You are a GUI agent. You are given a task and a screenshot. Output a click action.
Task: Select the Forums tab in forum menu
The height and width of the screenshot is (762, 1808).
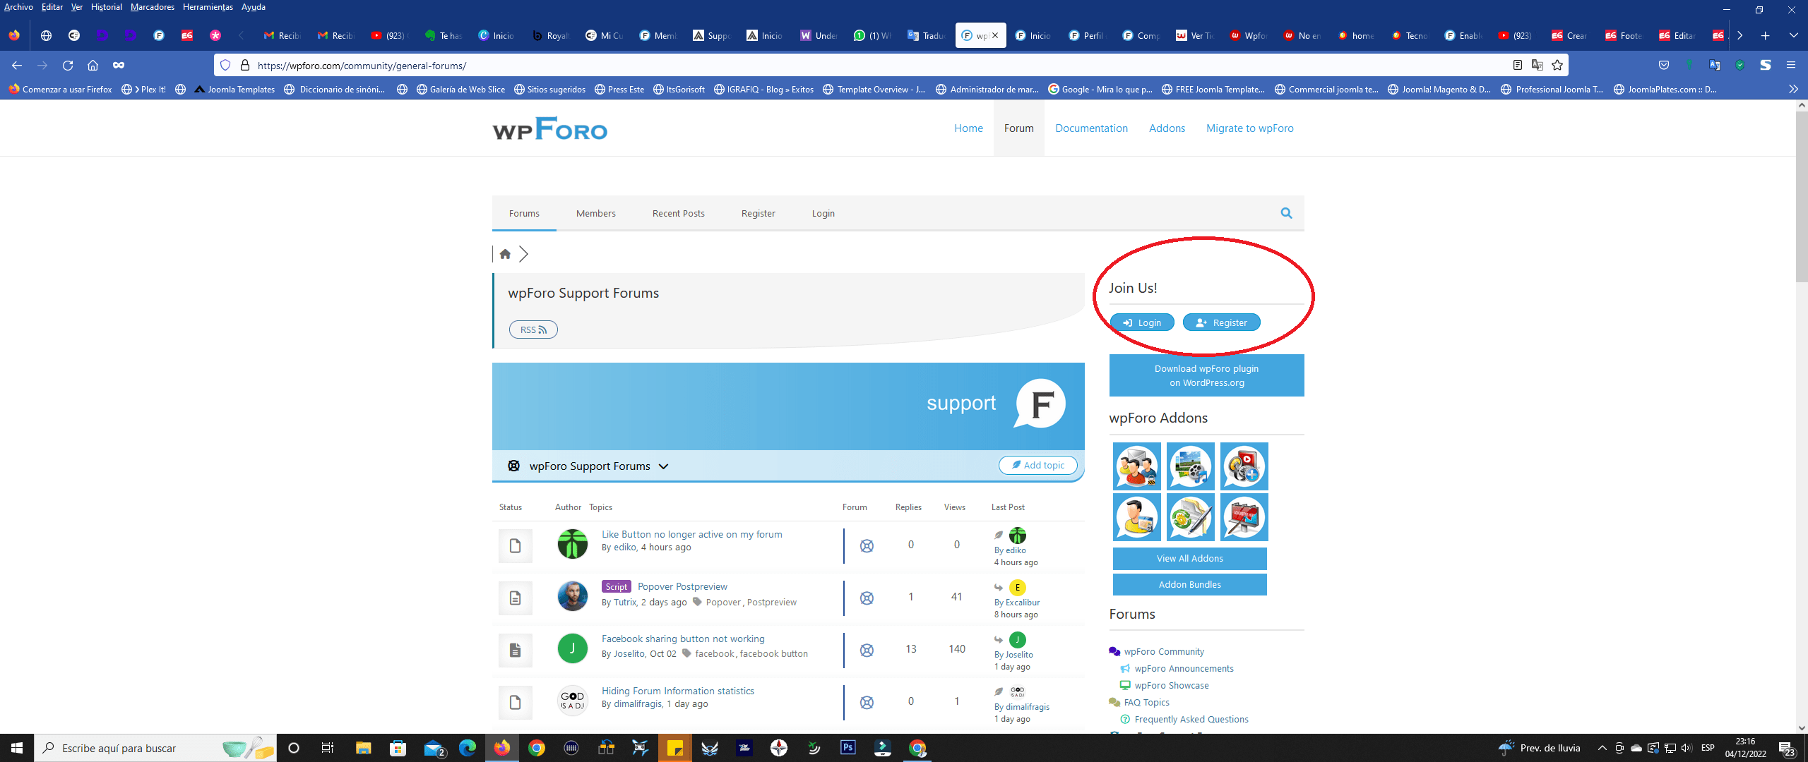coord(524,213)
